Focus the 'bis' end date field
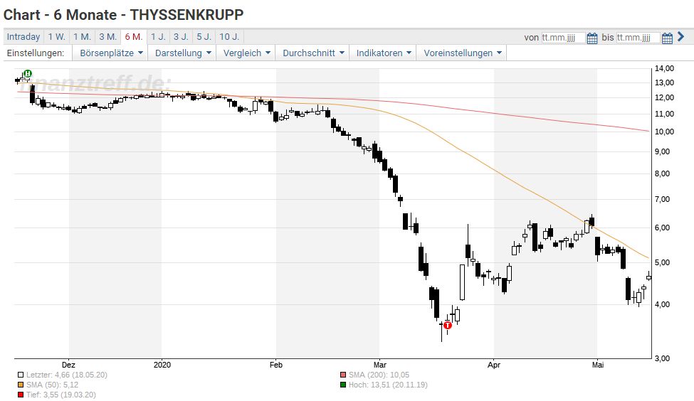This screenshot has height=401, width=694. click(x=638, y=38)
